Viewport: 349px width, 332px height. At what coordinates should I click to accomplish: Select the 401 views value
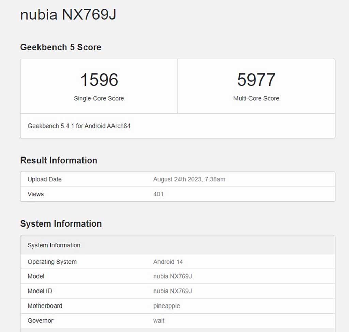158,194
